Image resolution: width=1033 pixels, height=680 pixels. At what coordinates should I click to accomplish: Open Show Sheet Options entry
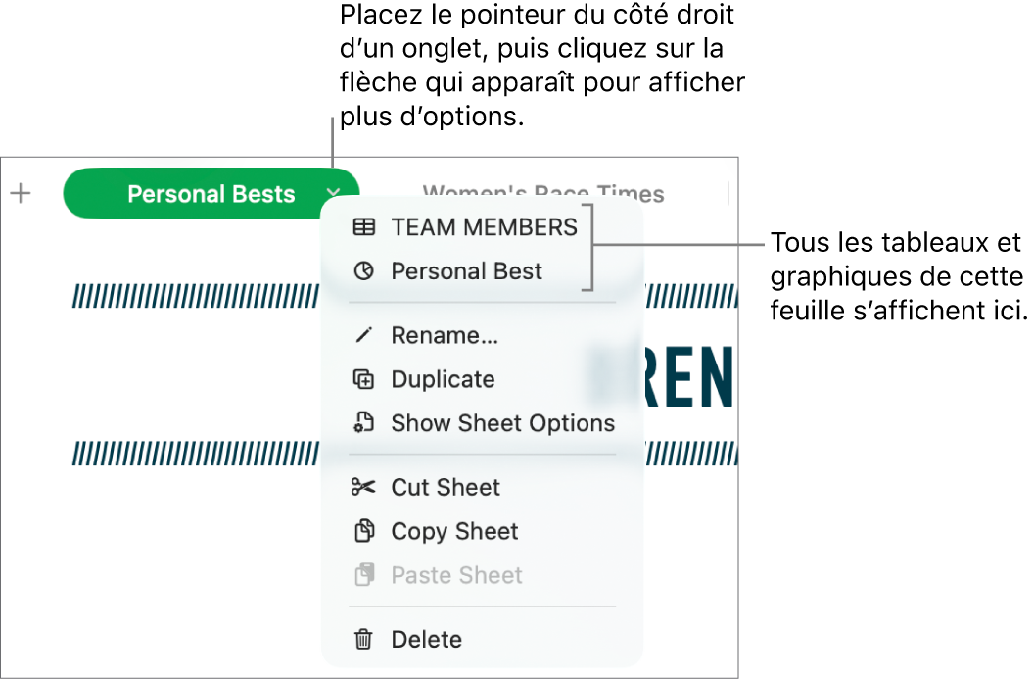[502, 423]
